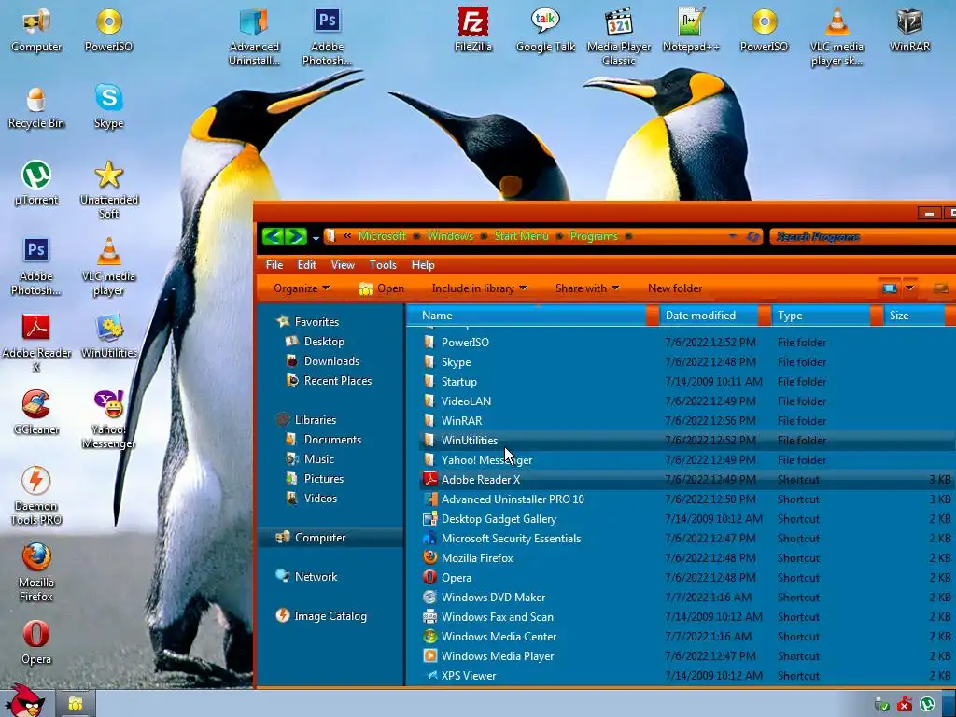Select the Recycle Bin desktop icon

[x=36, y=106]
